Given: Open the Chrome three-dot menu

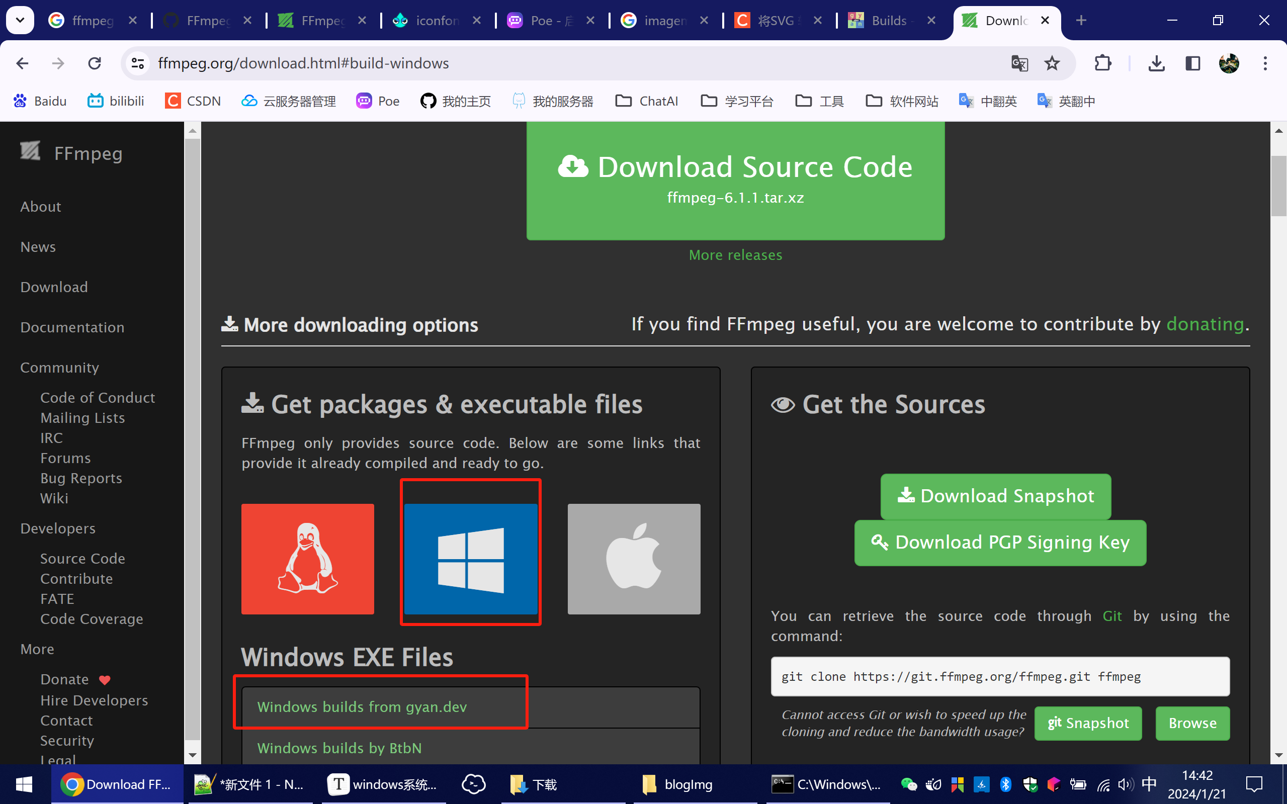Looking at the screenshot, I should 1265,63.
